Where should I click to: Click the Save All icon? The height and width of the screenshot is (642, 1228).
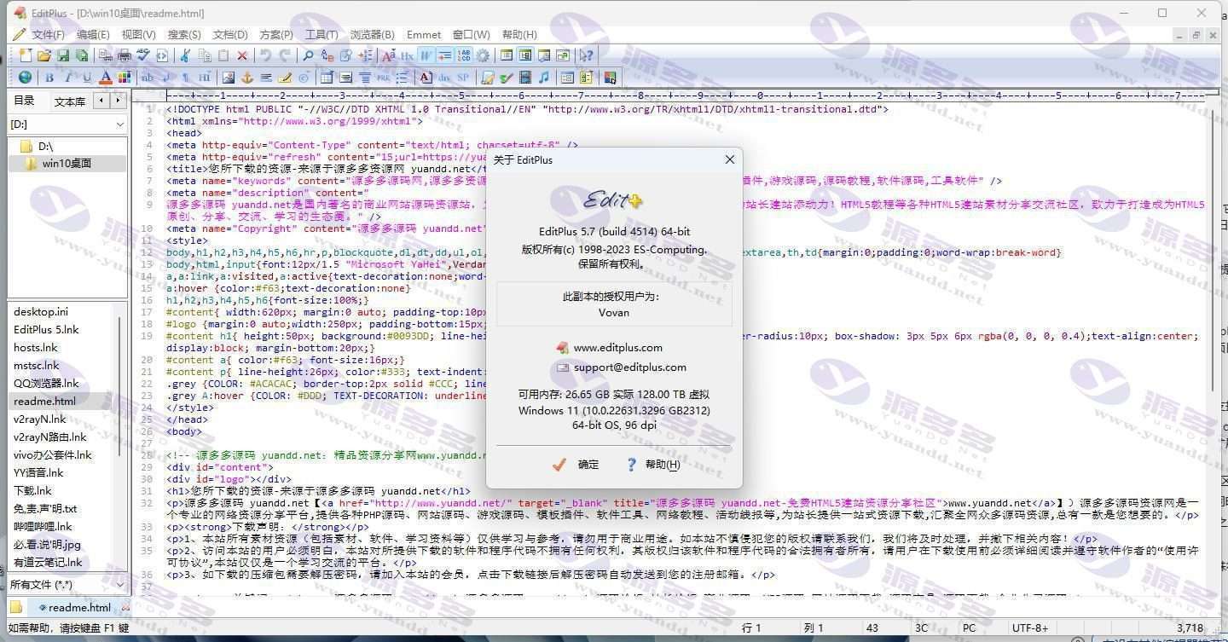[x=81, y=55]
